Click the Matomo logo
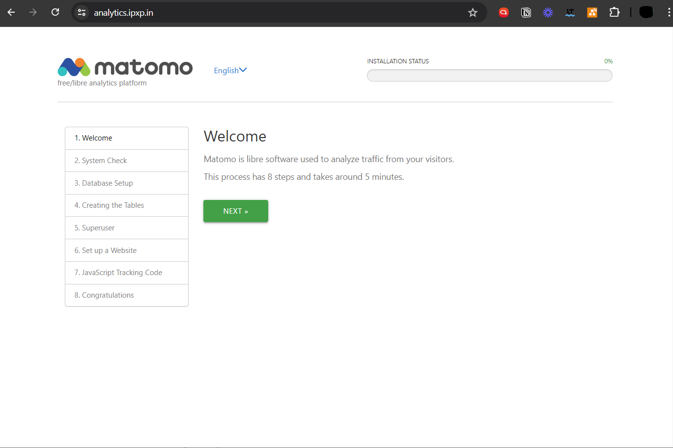 125,67
